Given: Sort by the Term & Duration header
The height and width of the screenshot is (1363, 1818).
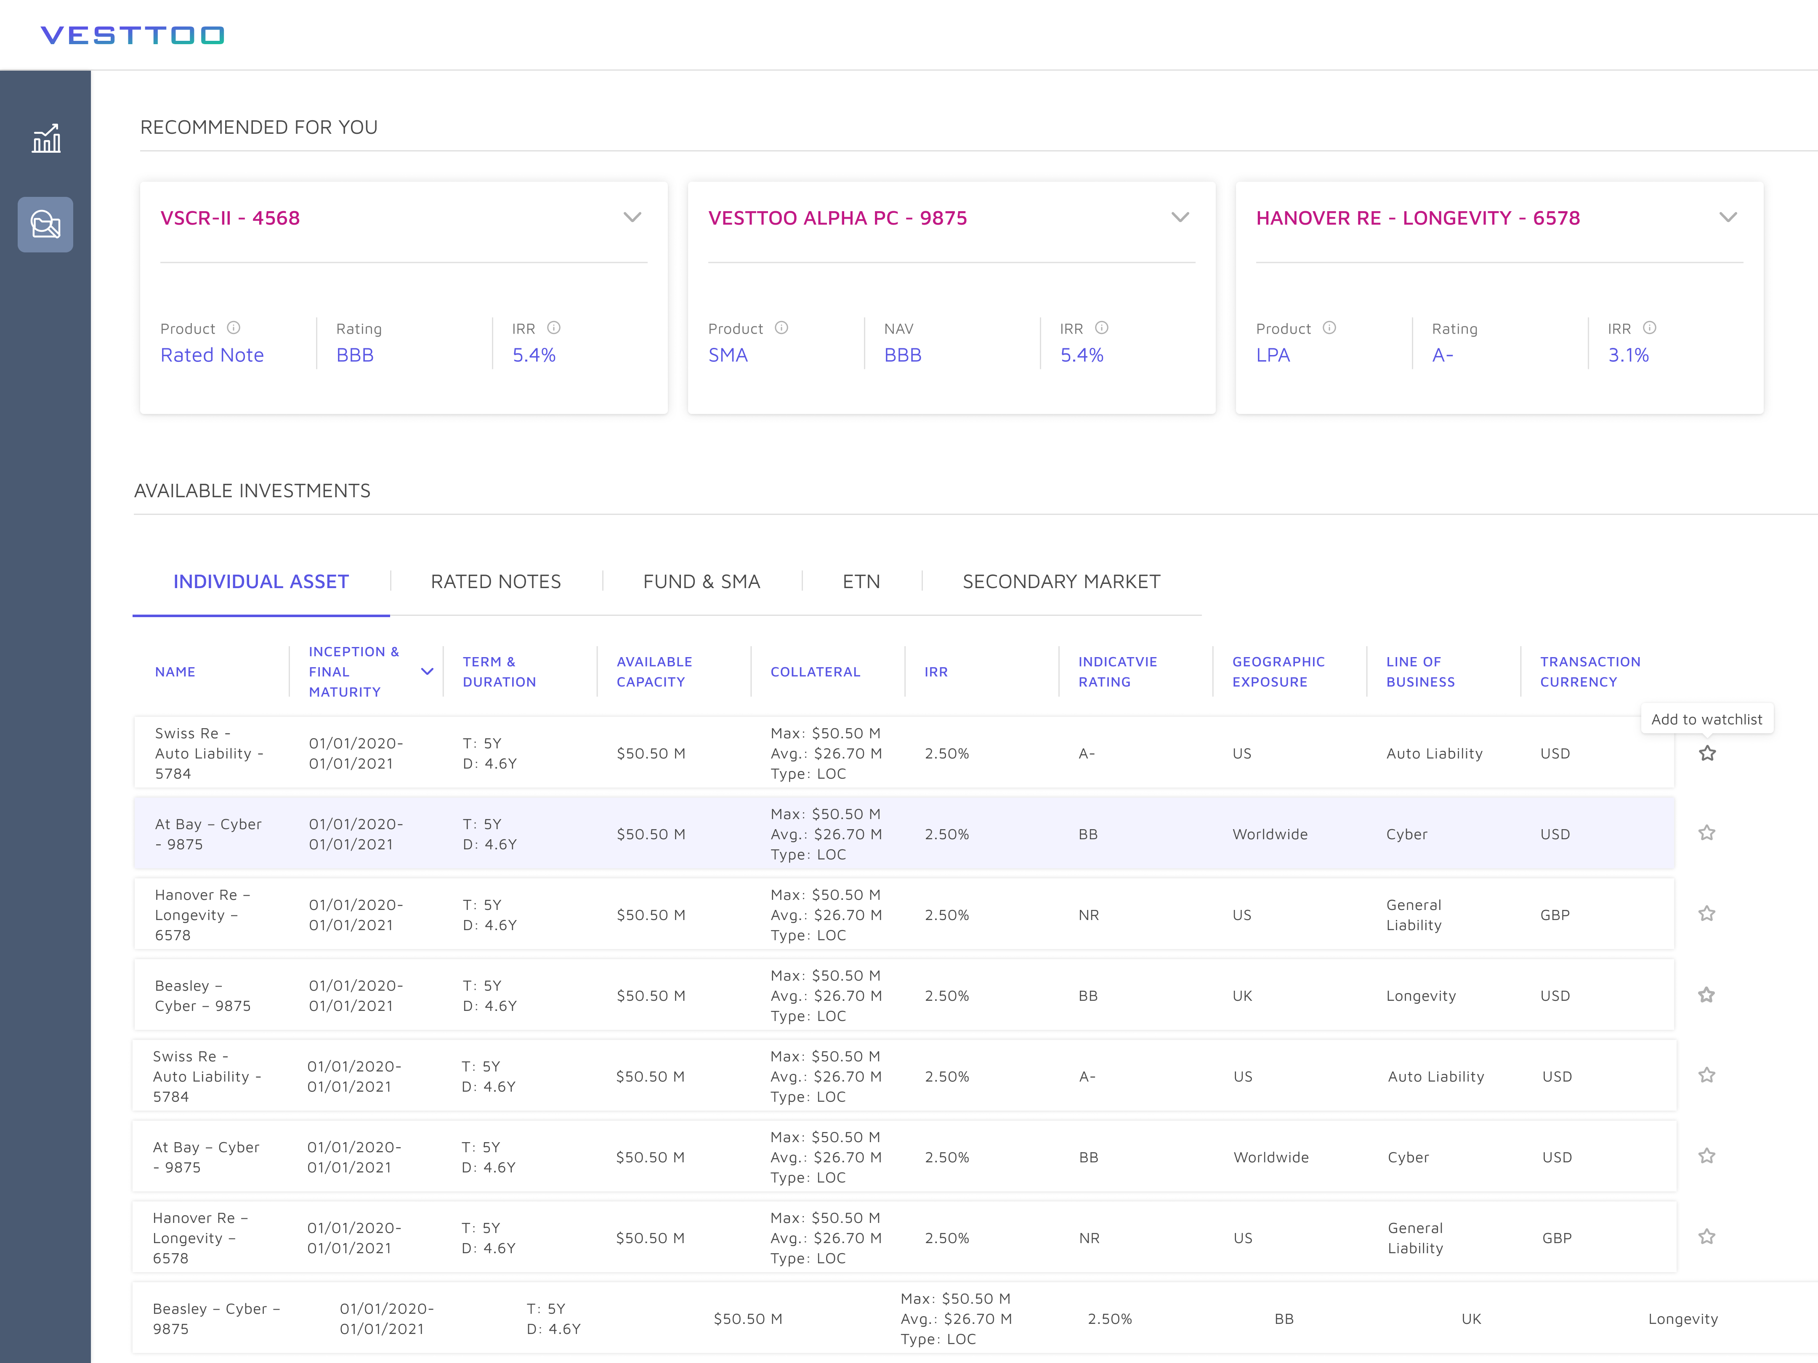Looking at the screenshot, I should click(499, 672).
